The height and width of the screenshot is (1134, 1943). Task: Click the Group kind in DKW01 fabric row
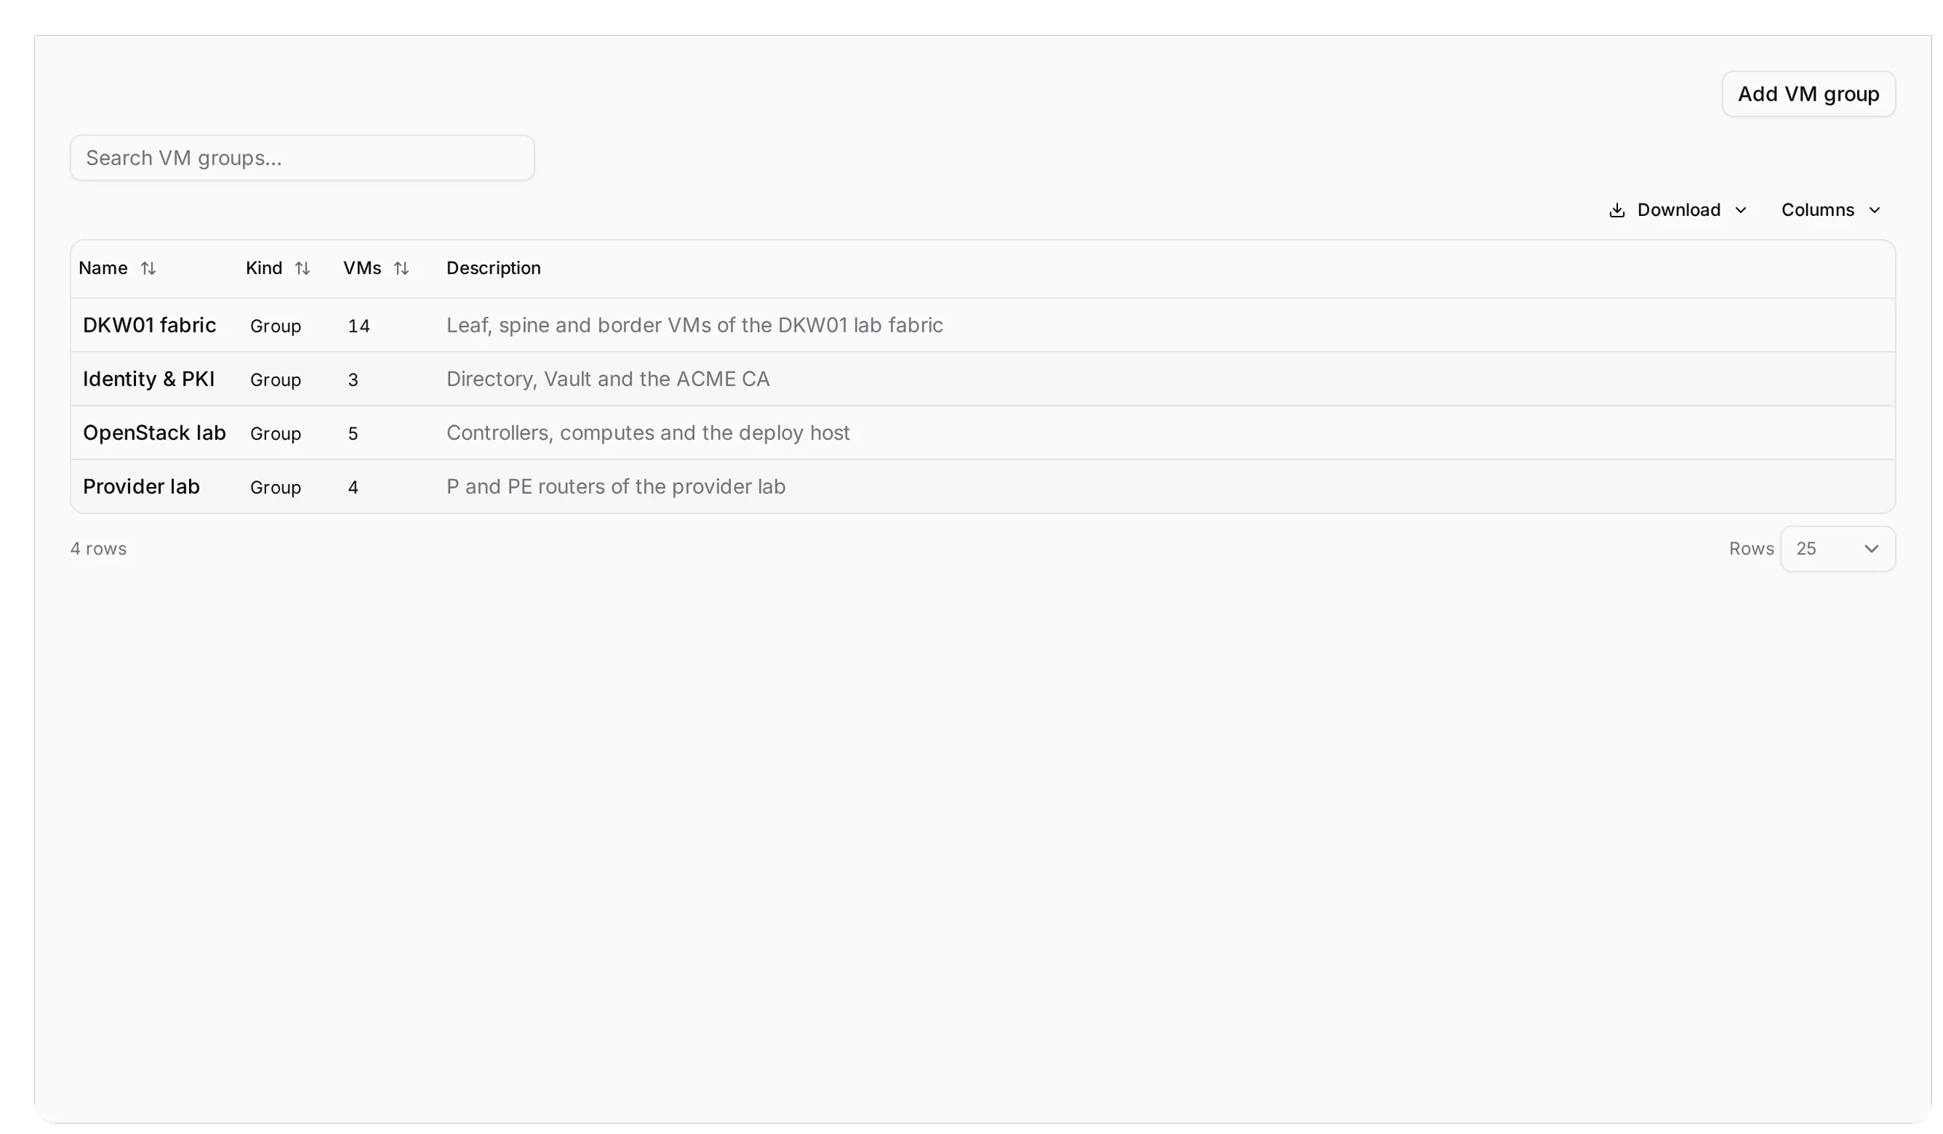point(275,327)
